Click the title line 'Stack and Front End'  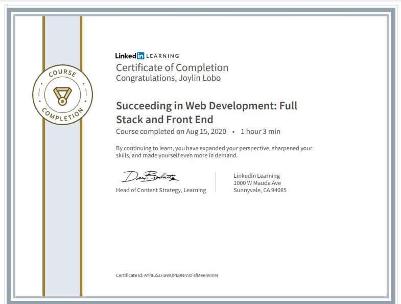(164, 120)
